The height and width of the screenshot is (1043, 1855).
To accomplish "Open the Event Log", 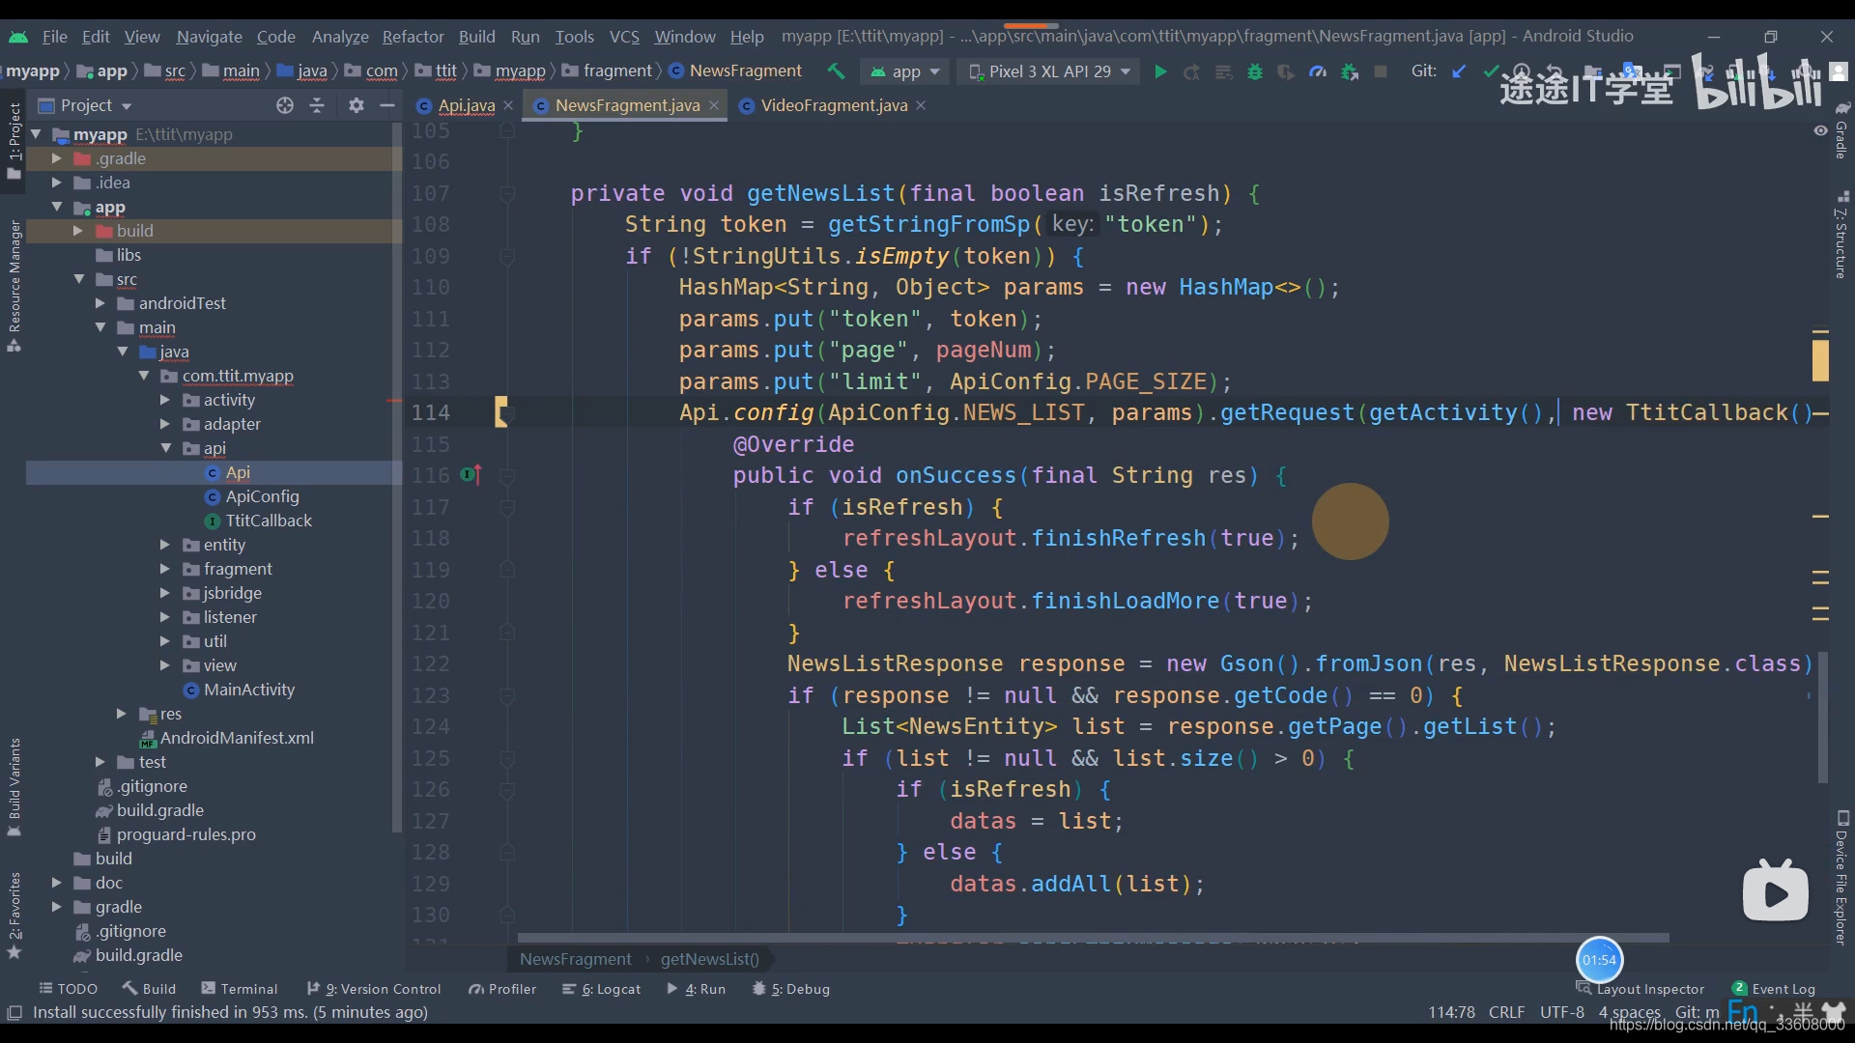I will pos(1774,989).
